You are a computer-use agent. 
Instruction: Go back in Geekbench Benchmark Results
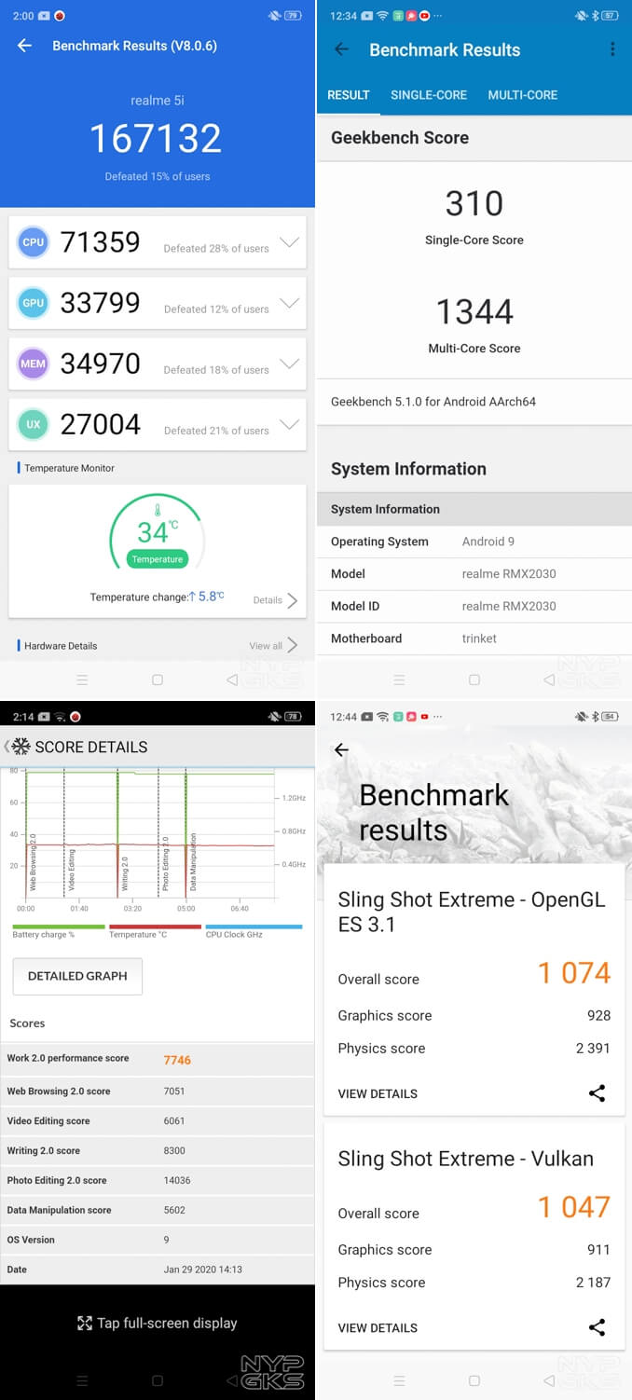(x=342, y=49)
